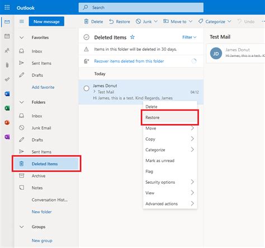Choose Mark as unread
This screenshot has height=248, width=265.
[x=170, y=161]
